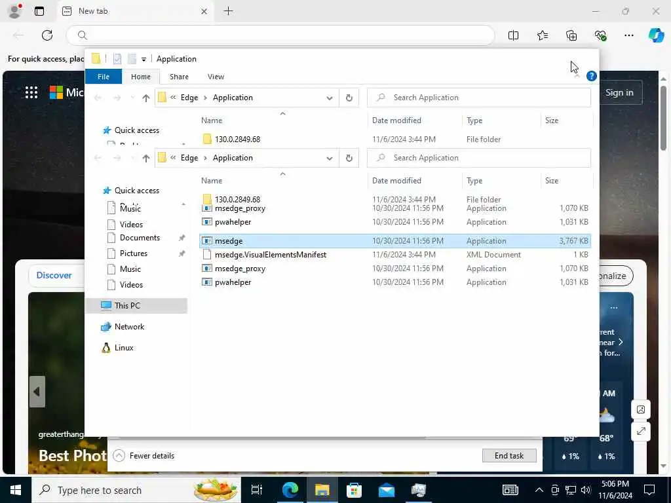Open Documents in Quick access
This screenshot has width=671, height=503.
pyautogui.click(x=140, y=237)
